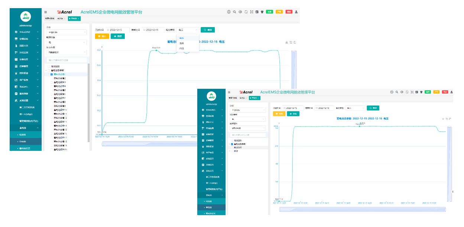Click red alarm badge in back window header
This screenshot has height=227, width=464.
289,12
